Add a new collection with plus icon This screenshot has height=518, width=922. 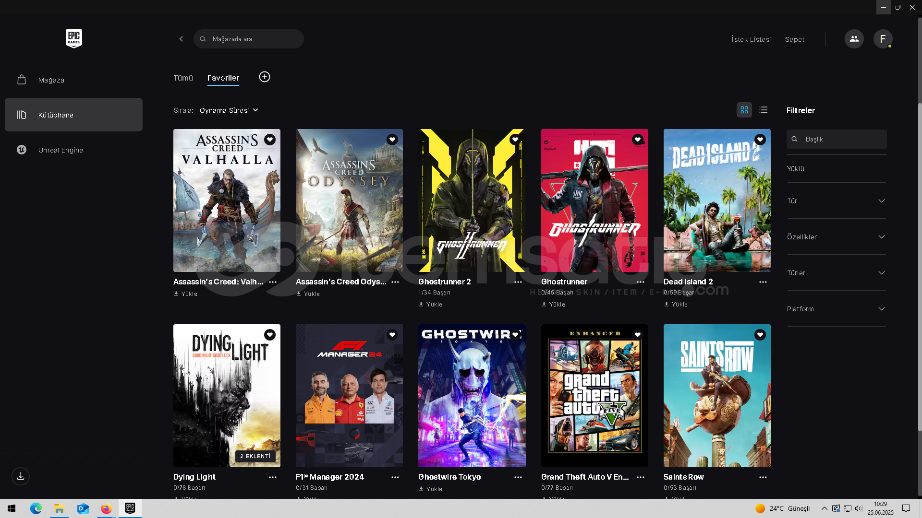pyautogui.click(x=265, y=77)
